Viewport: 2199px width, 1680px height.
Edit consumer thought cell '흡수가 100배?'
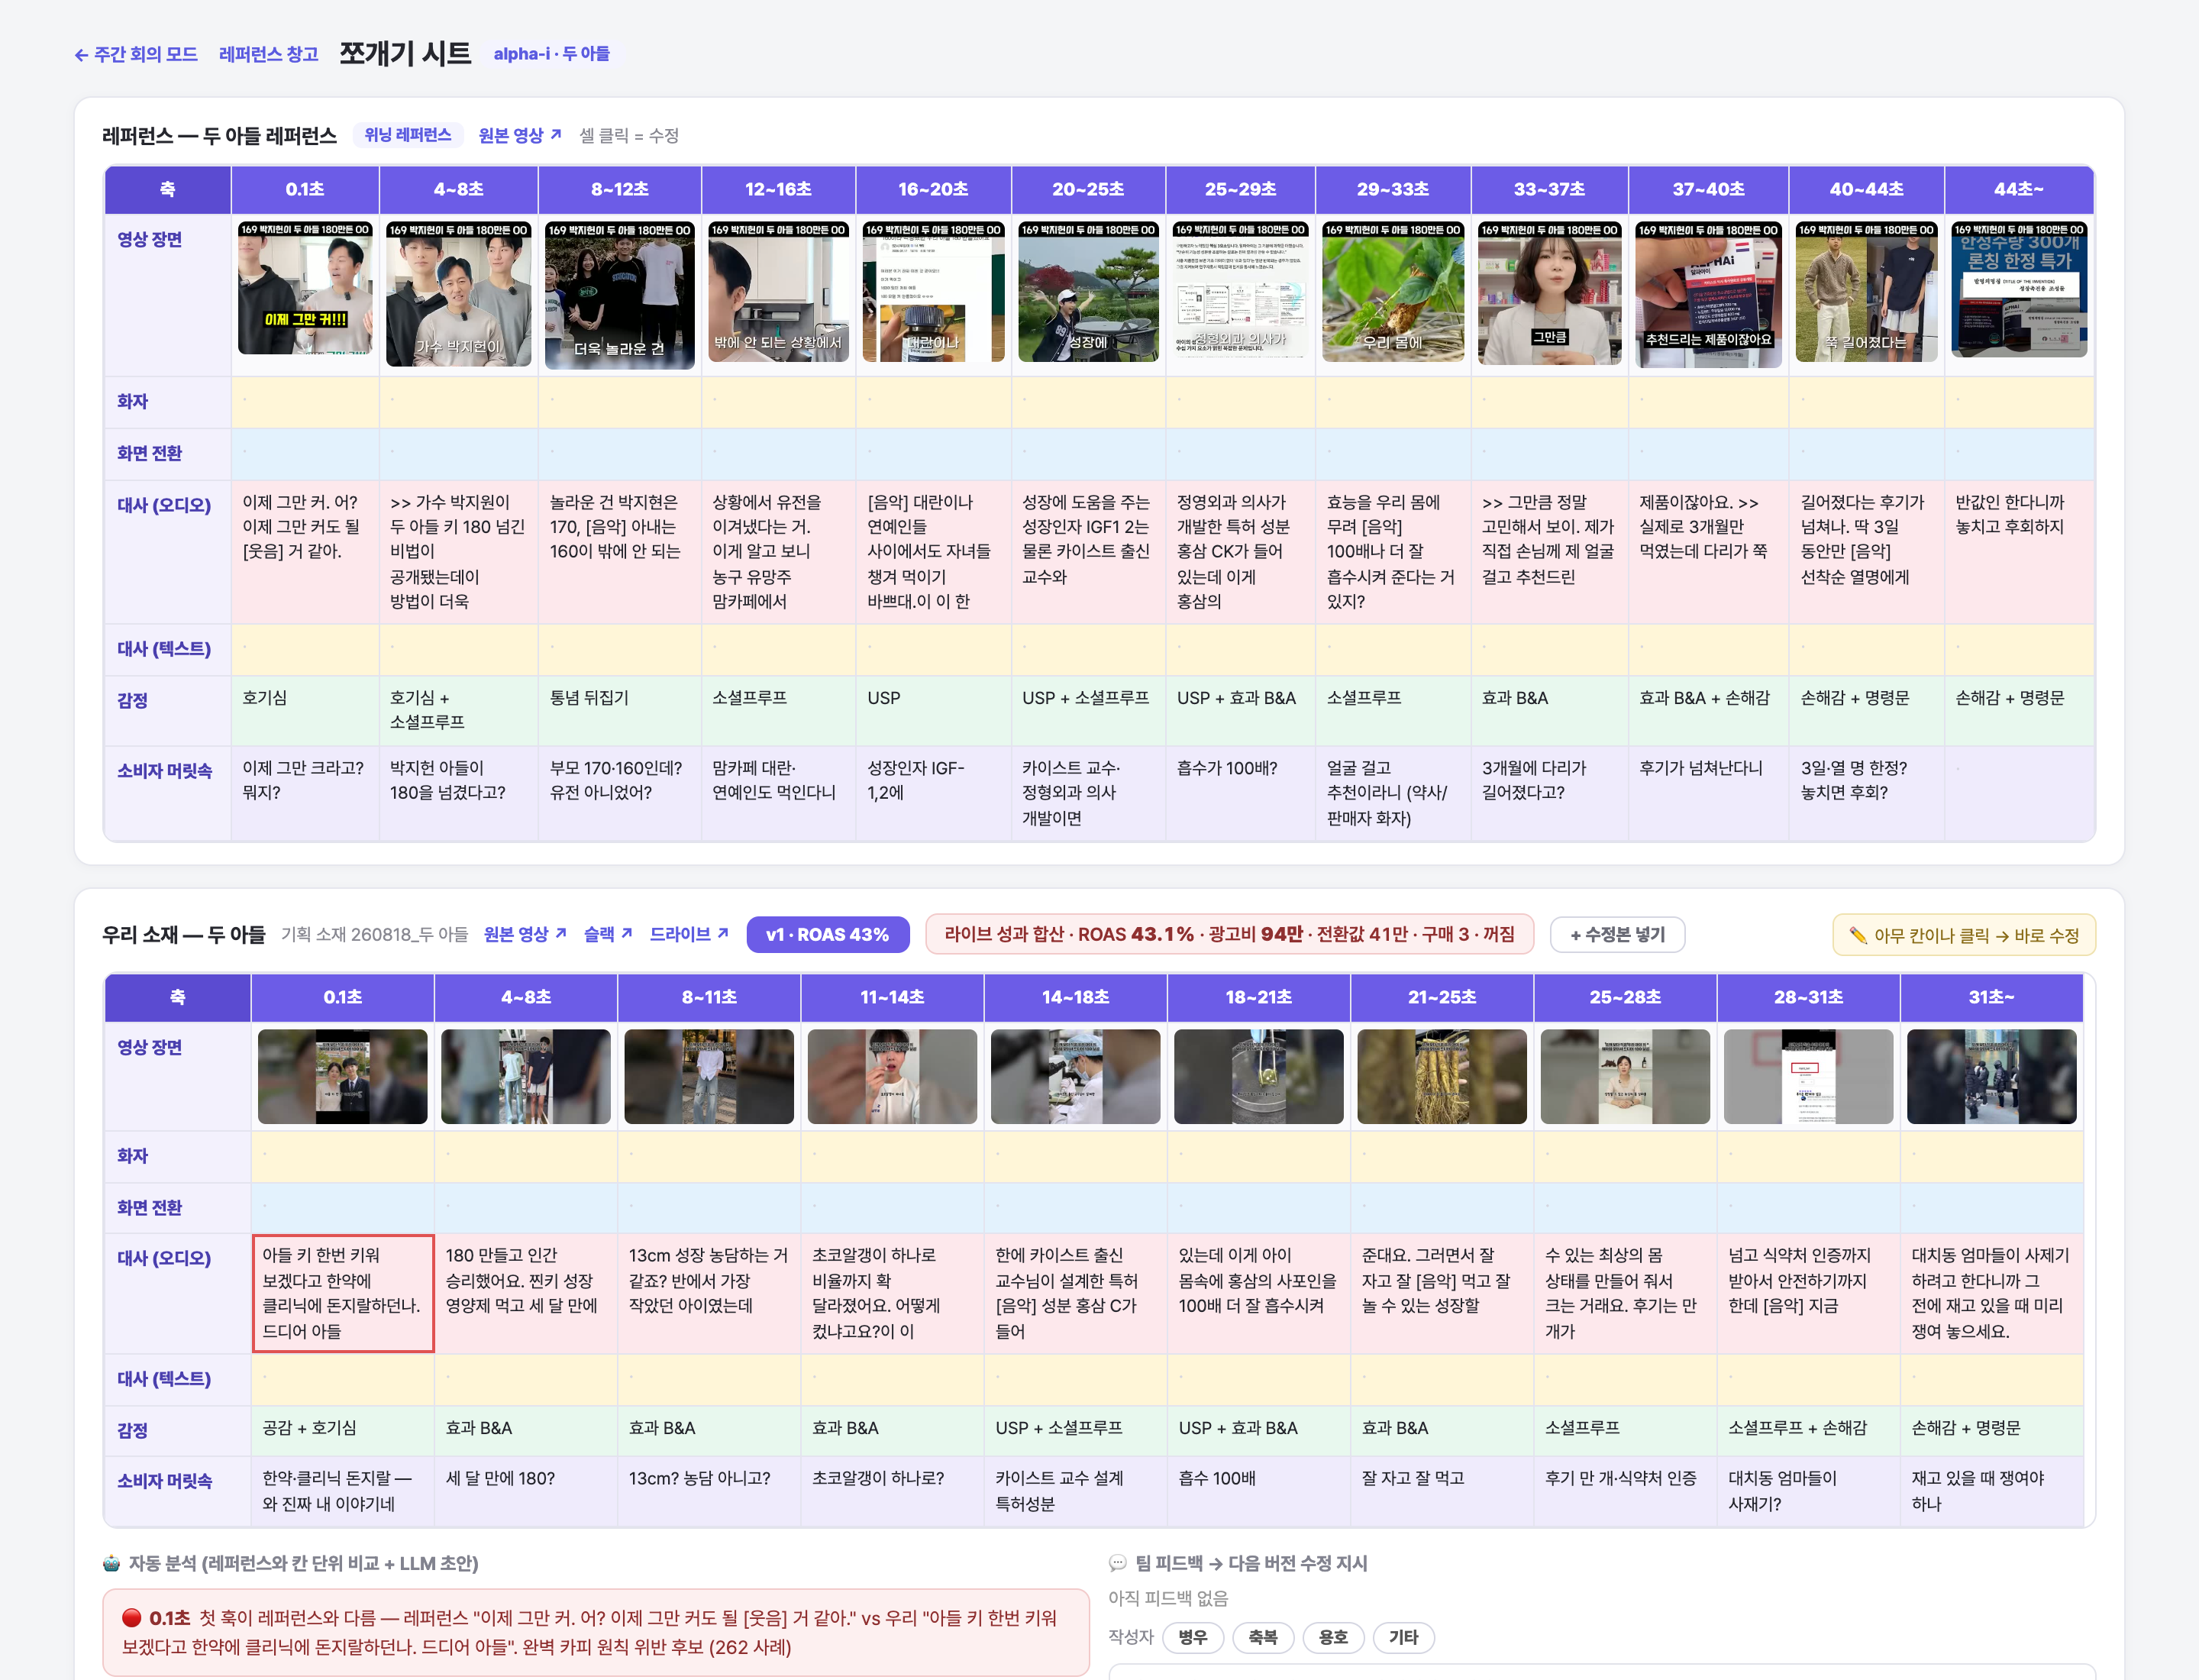click(1240, 793)
